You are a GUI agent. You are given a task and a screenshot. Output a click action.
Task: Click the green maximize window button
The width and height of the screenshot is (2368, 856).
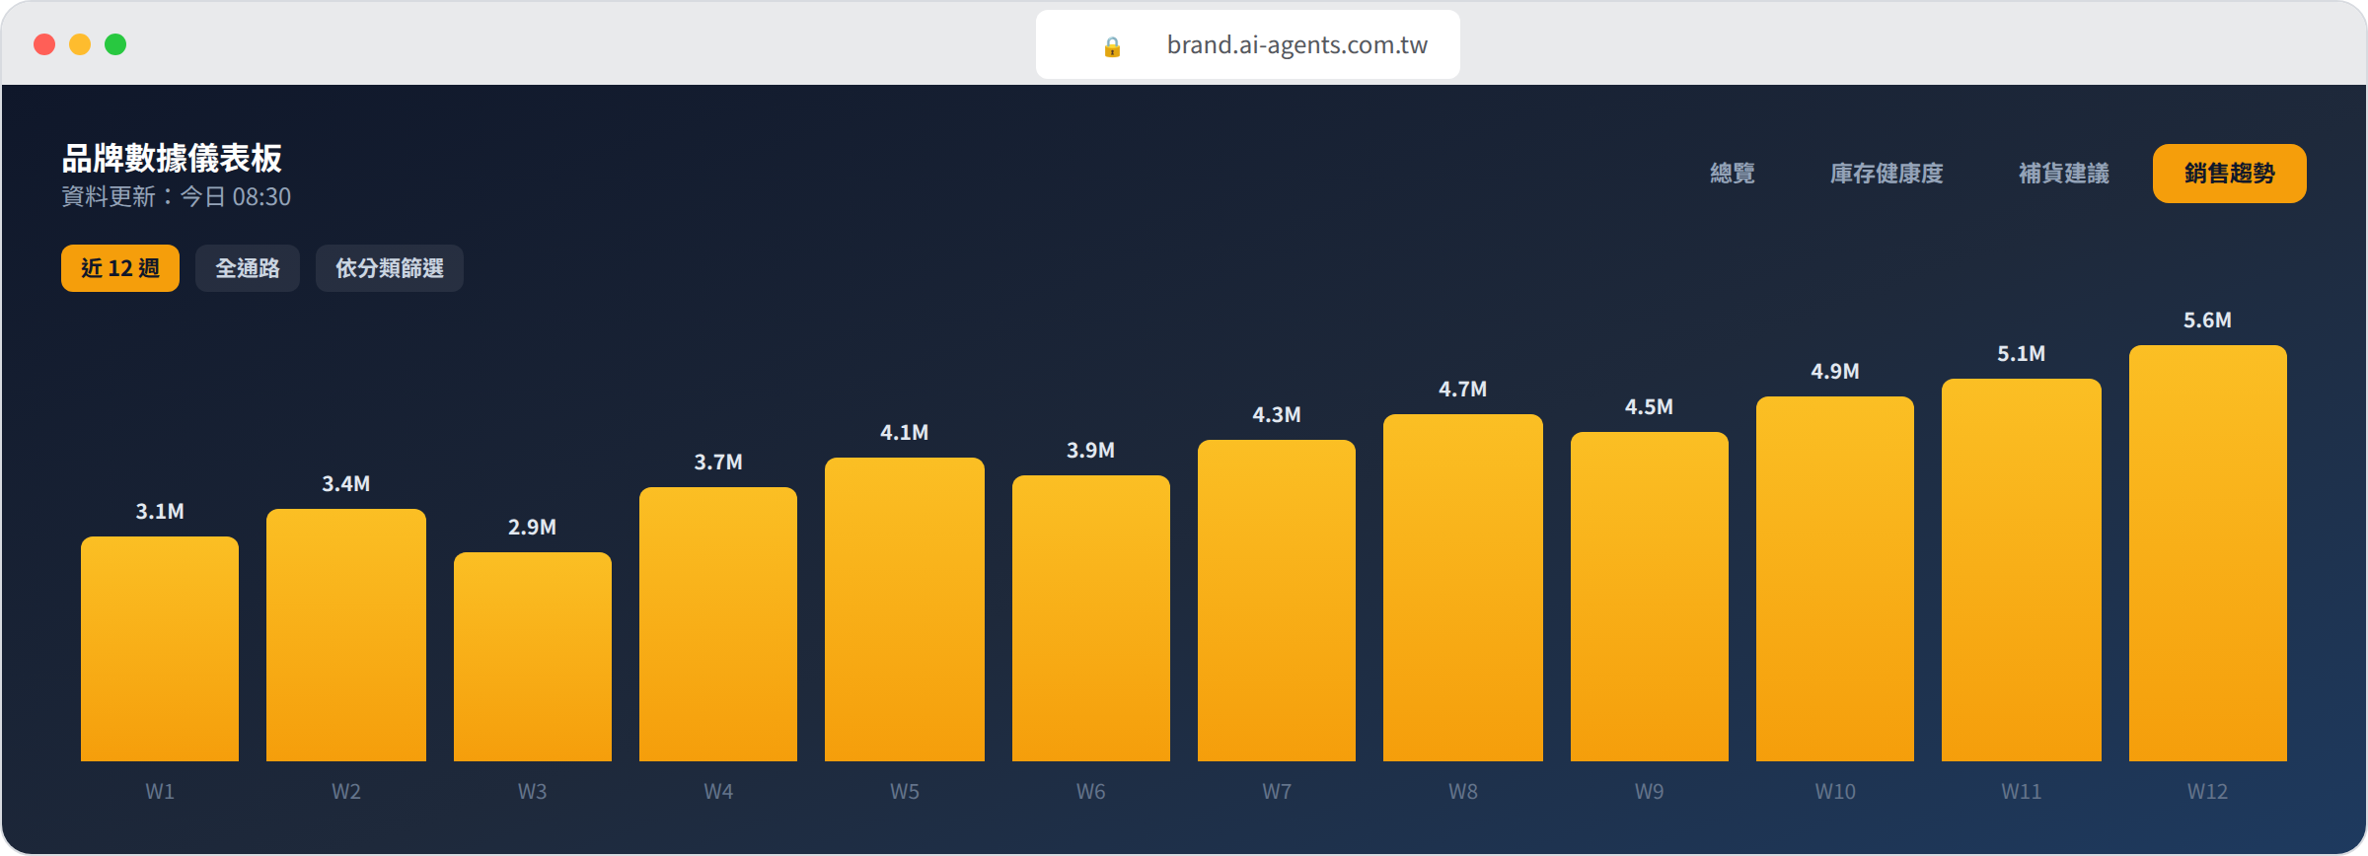(115, 44)
